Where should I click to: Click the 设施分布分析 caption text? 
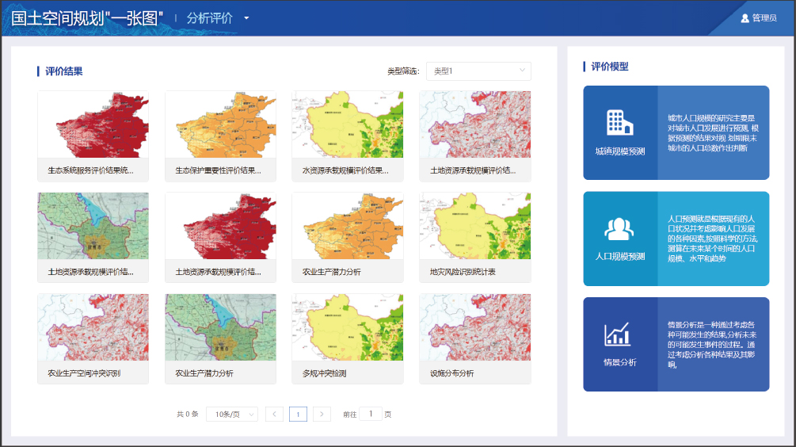click(451, 373)
